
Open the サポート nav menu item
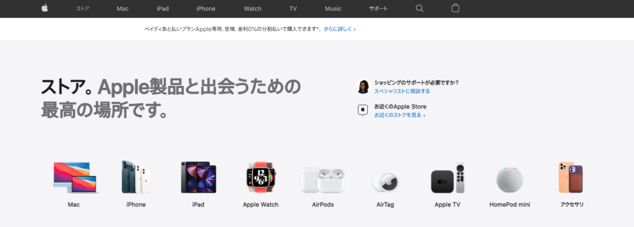378,8
